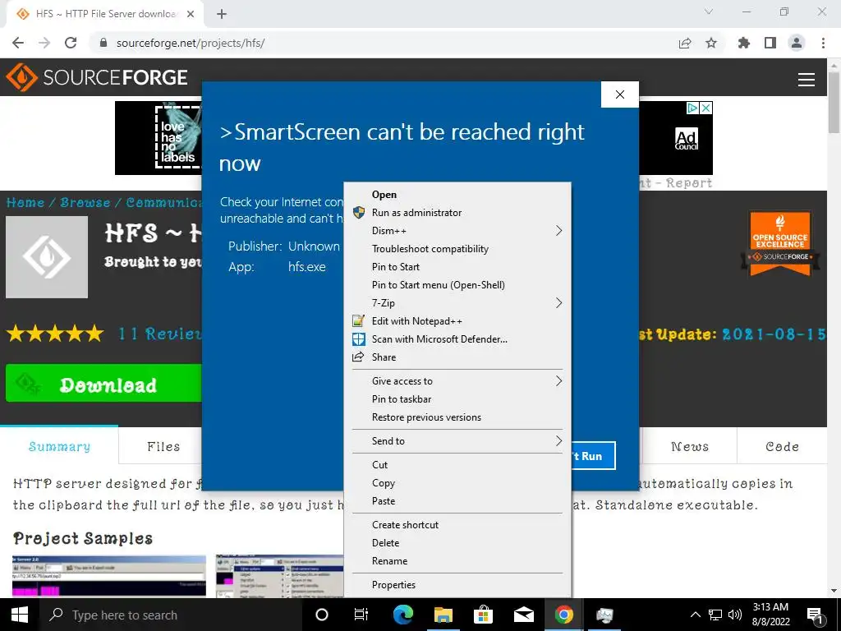Click the Chrome taskbar icon
The image size is (841, 631).
(563, 615)
